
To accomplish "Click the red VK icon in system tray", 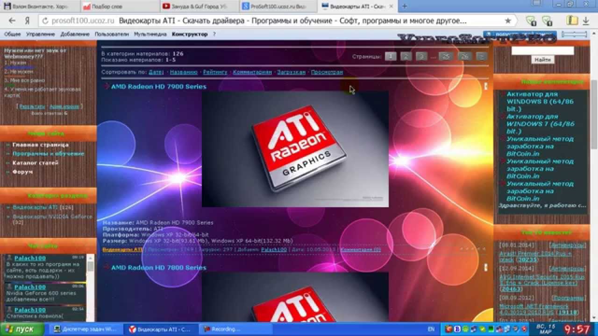I will (x=449, y=329).
